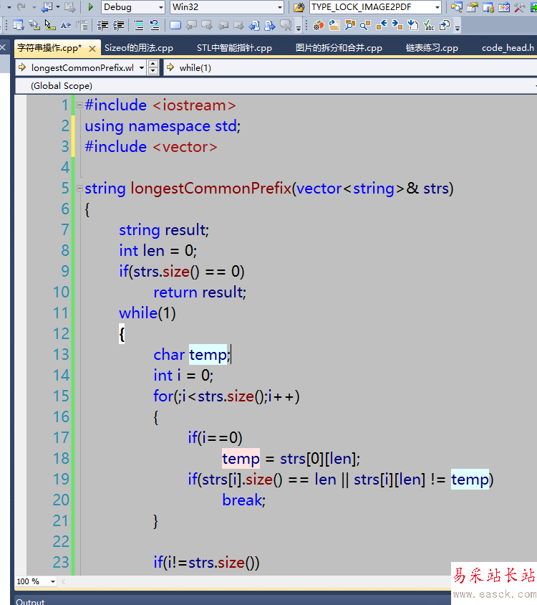Collapse the longestCommonPrefix function at line 5

click(79, 189)
